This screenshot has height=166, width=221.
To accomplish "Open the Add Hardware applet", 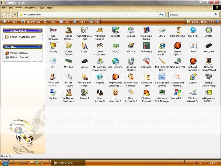I will pyautogui.click(x=53, y=34).
